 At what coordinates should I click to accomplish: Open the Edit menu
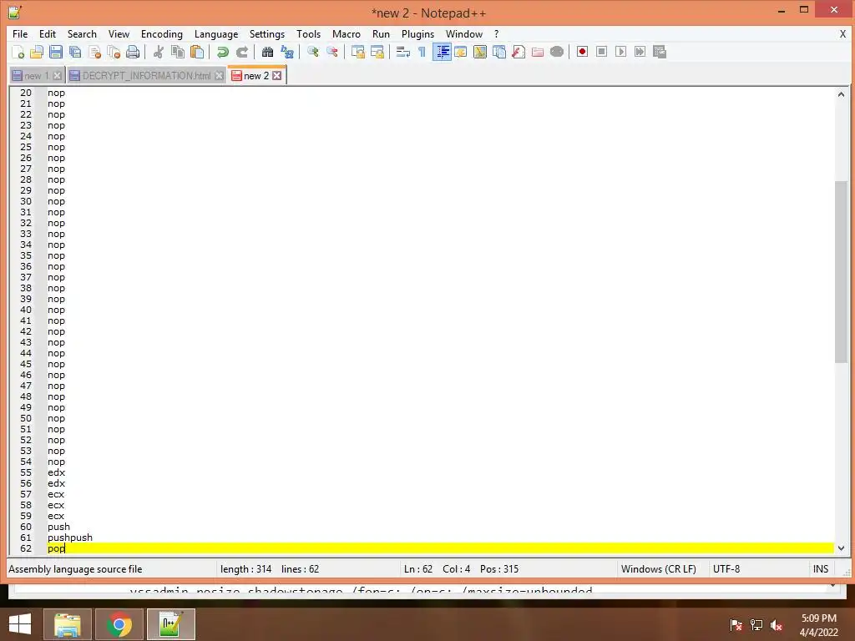coord(48,33)
